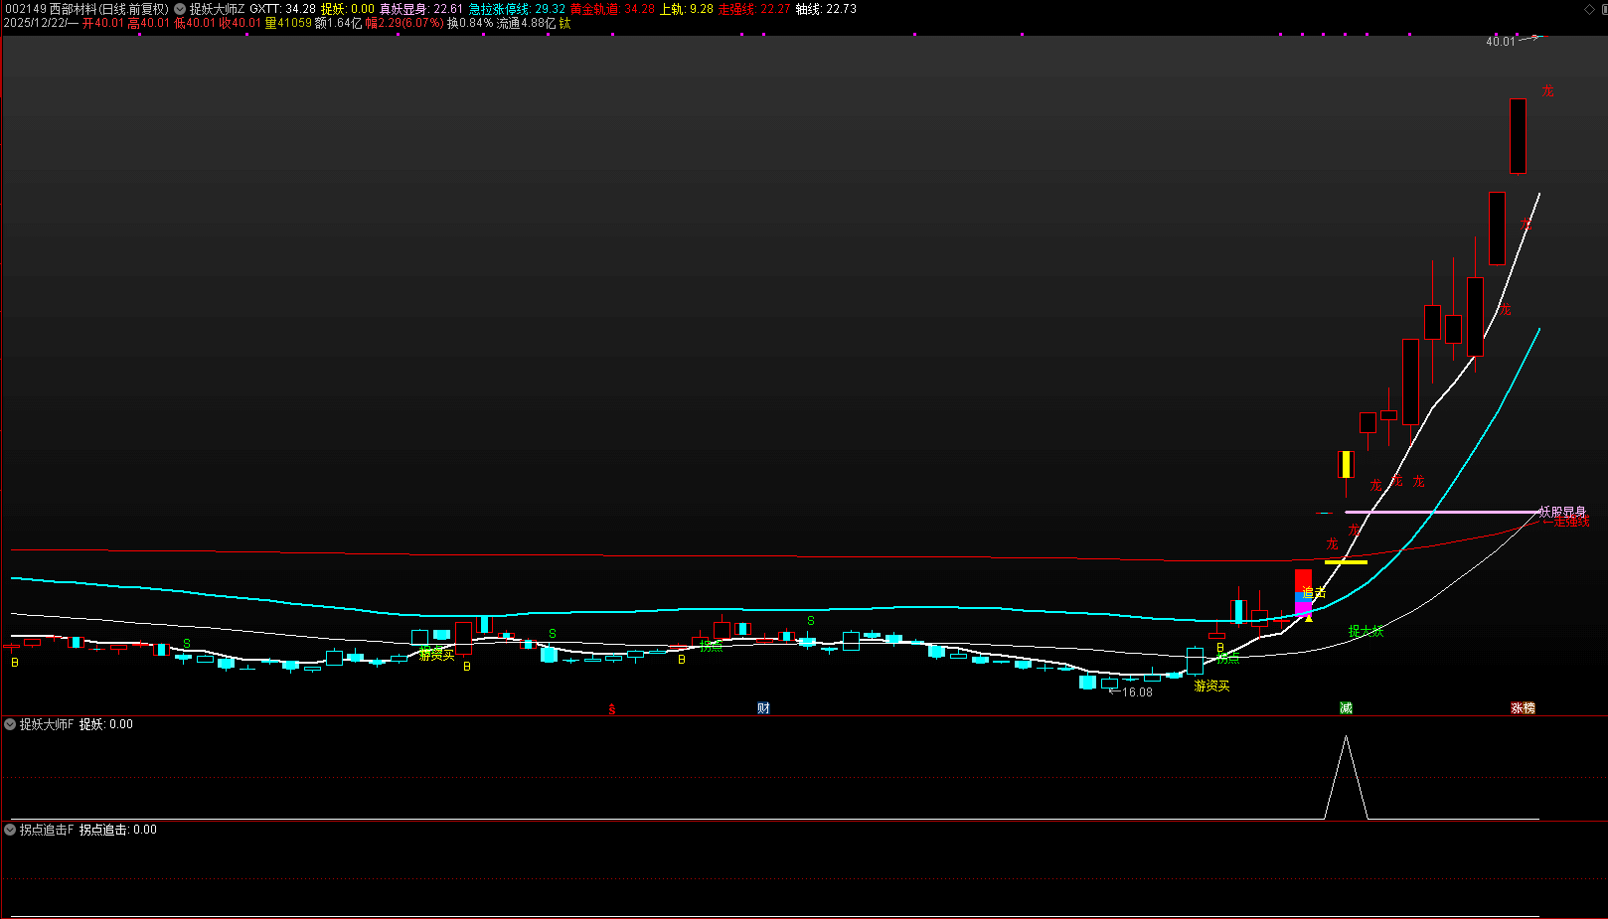Click the 16.08 lowest price label
This screenshot has height=919, width=1608.
[x=1137, y=692]
